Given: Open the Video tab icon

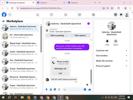Looking at the screenshot, I should 52,15.
